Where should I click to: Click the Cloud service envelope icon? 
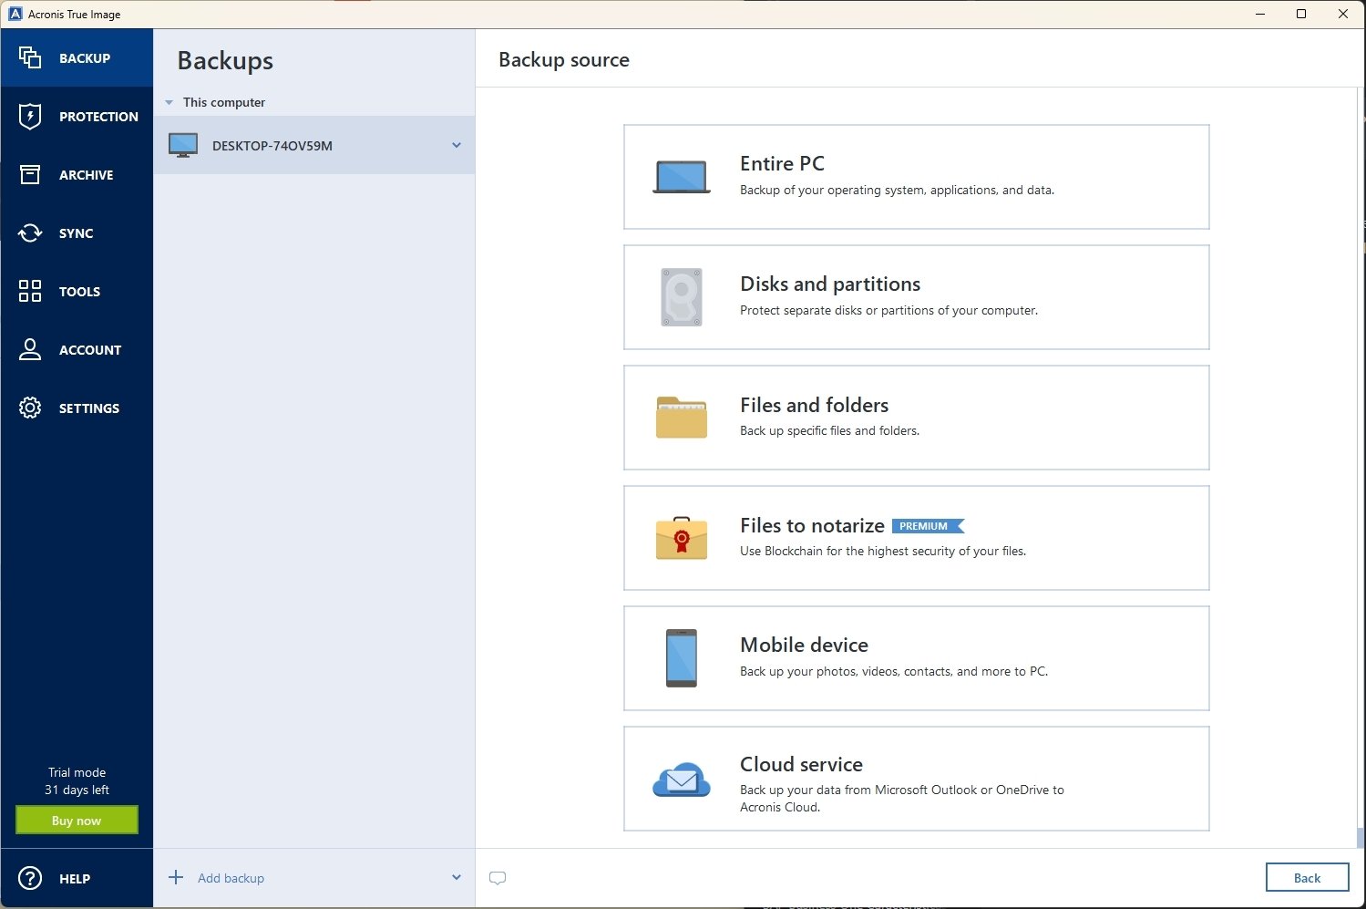tap(682, 780)
